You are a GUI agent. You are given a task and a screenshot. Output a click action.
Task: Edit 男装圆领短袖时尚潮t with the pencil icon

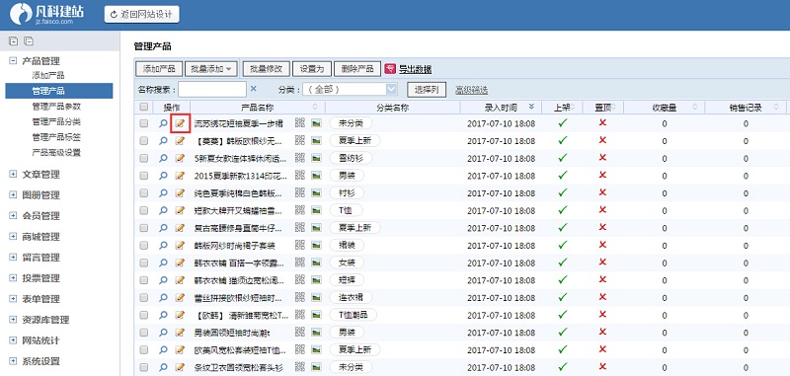click(180, 333)
